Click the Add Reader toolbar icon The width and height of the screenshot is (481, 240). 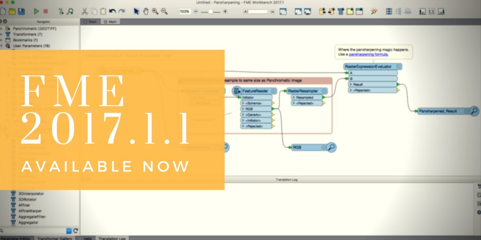coord(322,12)
